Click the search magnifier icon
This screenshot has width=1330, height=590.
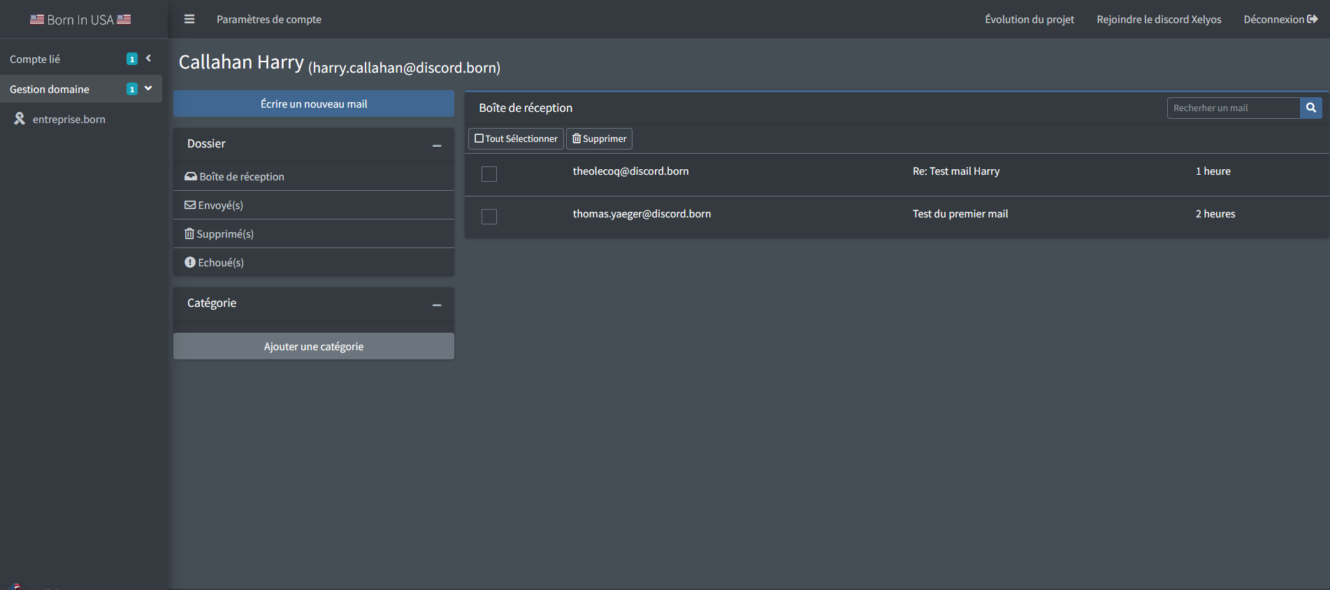pyautogui.click(x=1311, y=108)
